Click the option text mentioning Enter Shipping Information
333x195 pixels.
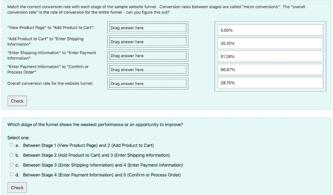coord(102,165)
